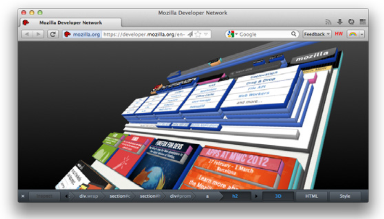
Task: Open the URL history dropdown arrow
Action: [x=206, y=34]
